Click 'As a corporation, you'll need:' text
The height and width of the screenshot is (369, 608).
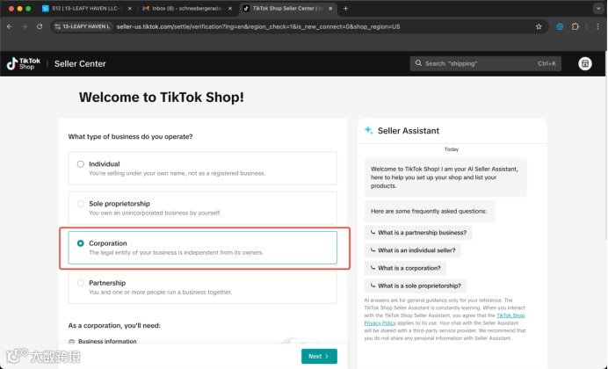pyautogui.click(x=114, y=326)
